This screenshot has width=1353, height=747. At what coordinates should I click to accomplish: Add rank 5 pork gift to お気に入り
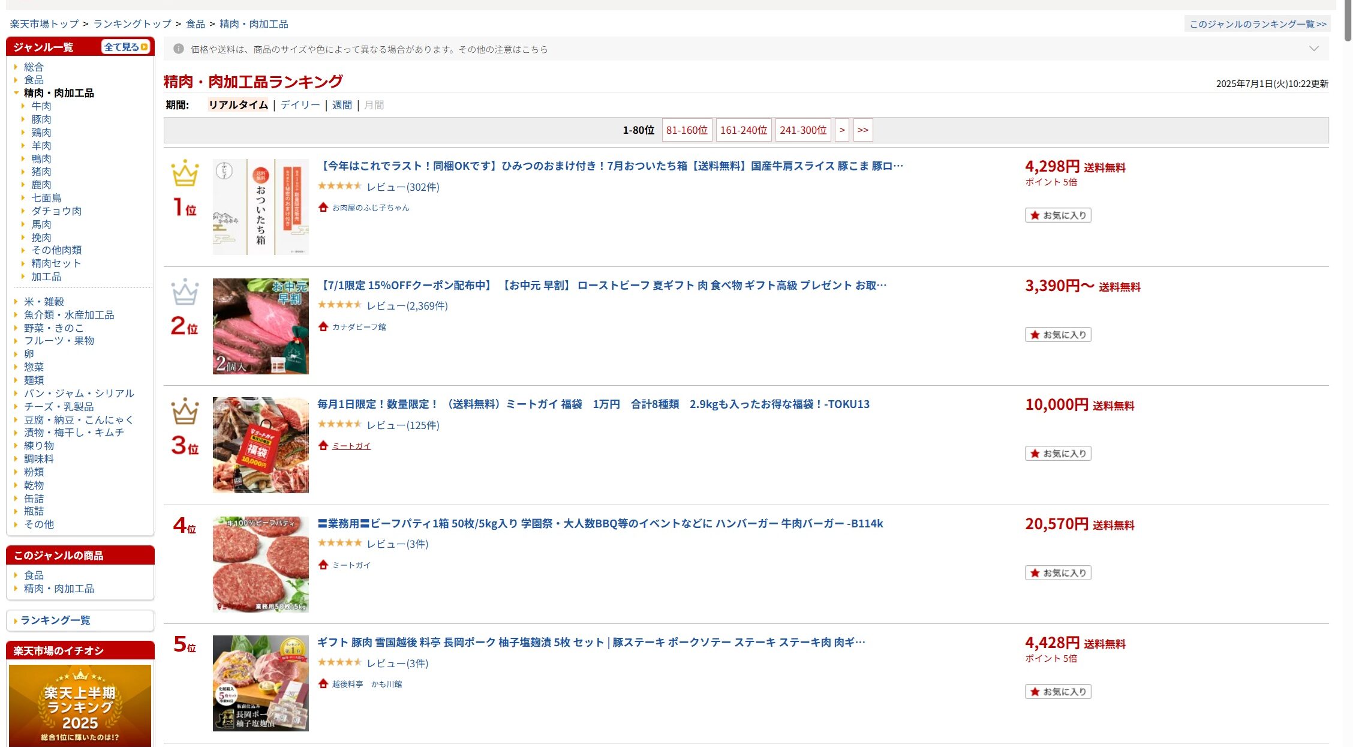[x=1058, y=692]
